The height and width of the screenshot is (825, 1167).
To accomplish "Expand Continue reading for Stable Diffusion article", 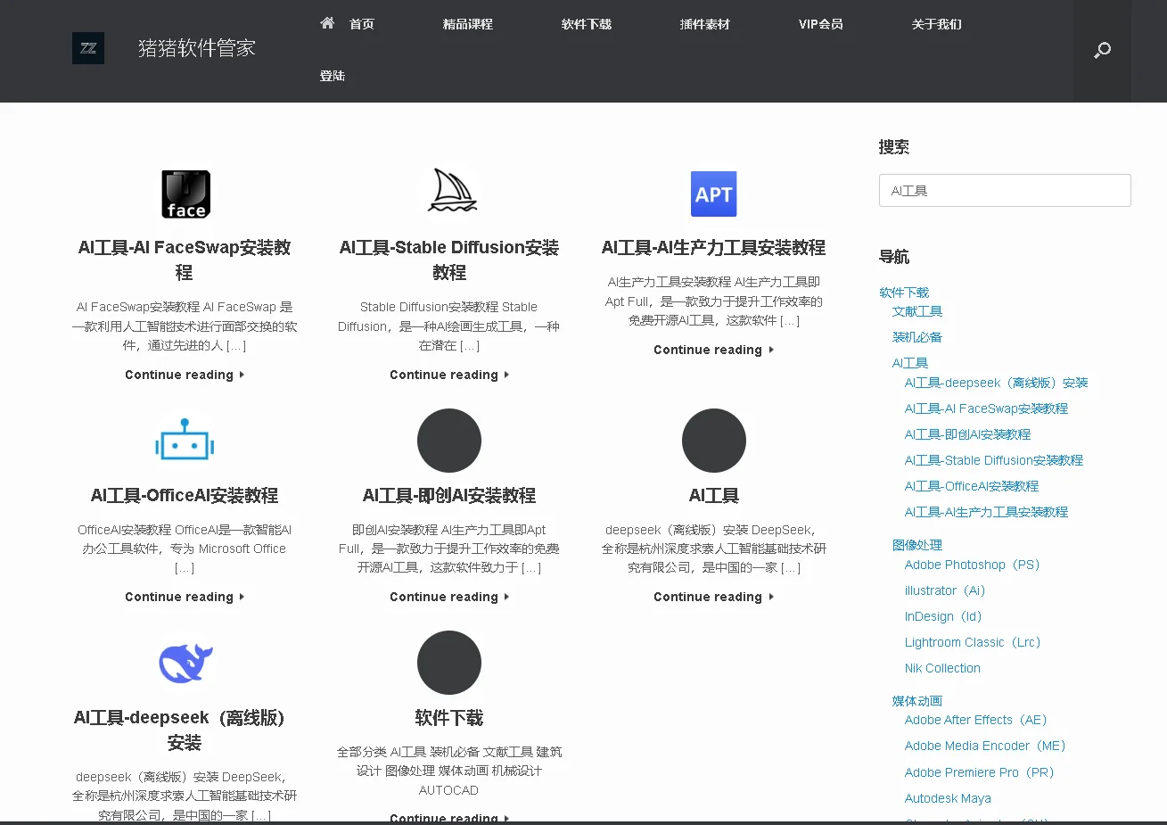I will coord(449,375).
